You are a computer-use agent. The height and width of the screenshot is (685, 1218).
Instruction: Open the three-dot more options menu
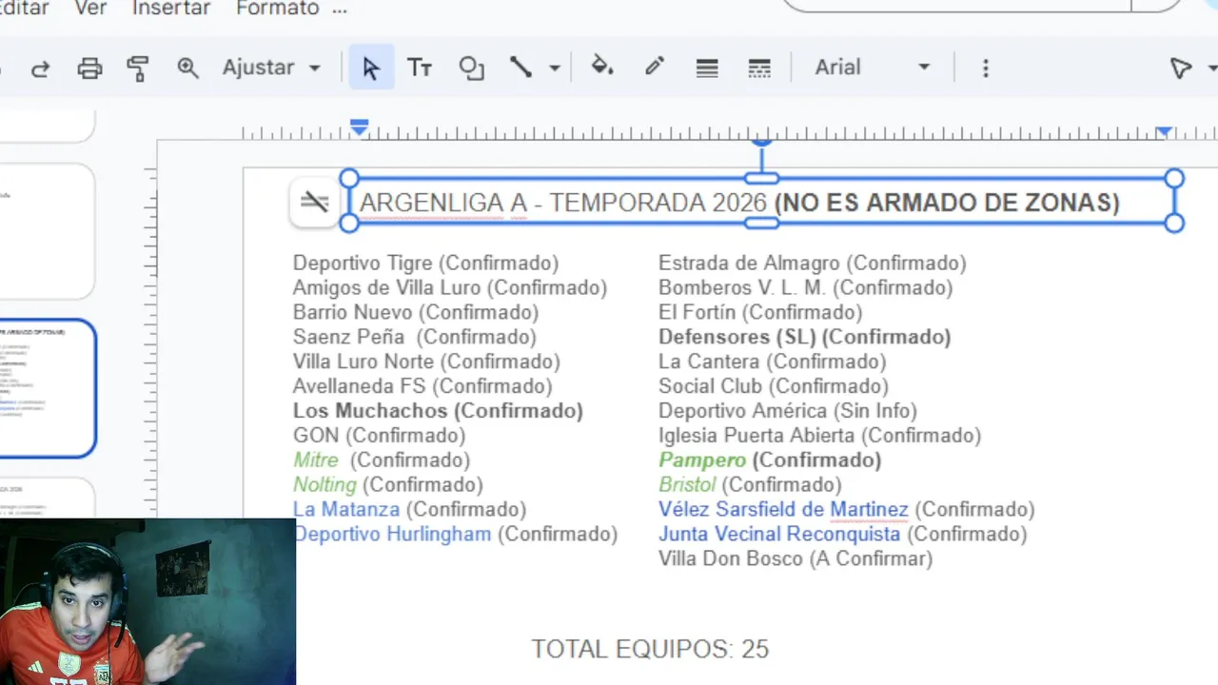click(x=986, y=68)
